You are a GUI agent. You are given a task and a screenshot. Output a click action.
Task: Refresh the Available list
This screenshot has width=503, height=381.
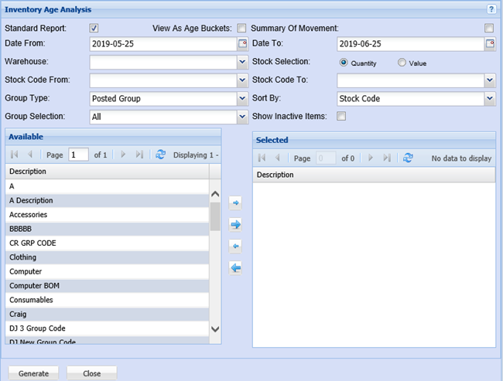(x=160, y=155)
